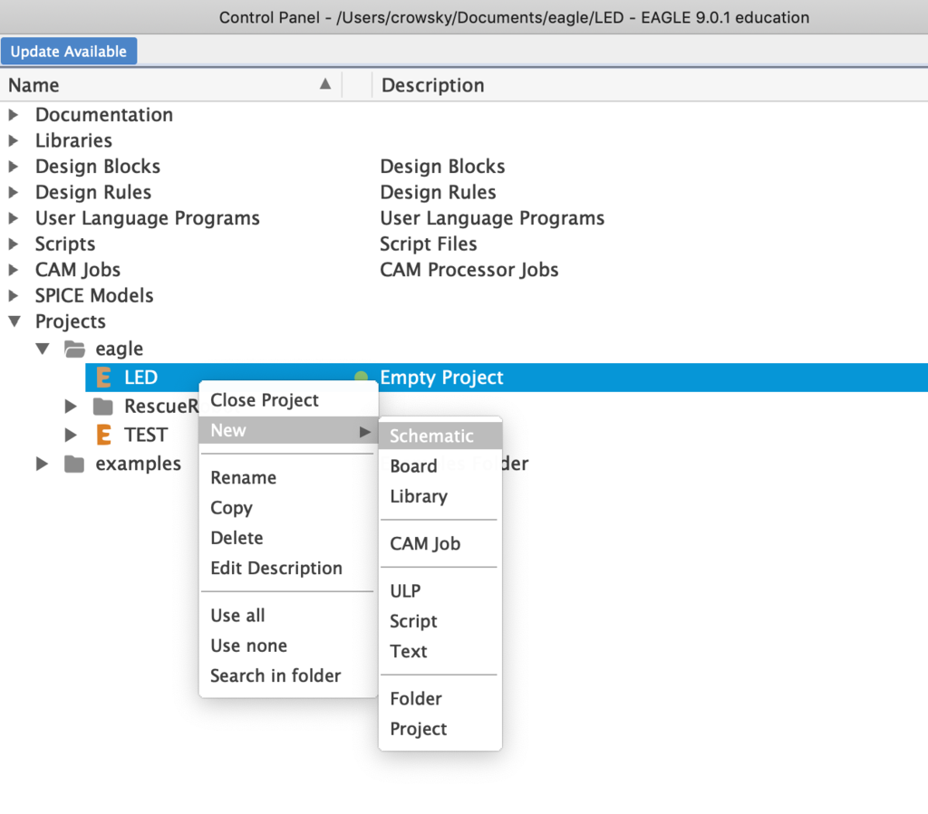
Task: Expand the CAM Jobs node
Action: coord(13,270)
